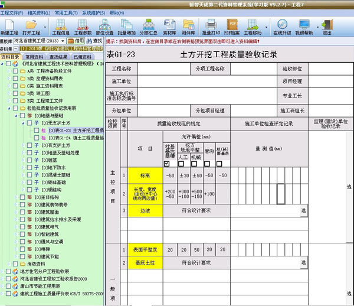Viewport: 354px width, 306px height.
Task: Launch 在线升级 online upgrade
Action: 282,27
